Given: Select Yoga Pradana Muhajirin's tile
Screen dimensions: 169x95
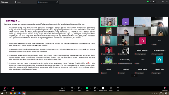Looking at the screenshot, I should click(x=109, y=50).
